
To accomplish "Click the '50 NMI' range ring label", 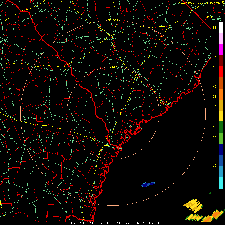I will point(113,67).
